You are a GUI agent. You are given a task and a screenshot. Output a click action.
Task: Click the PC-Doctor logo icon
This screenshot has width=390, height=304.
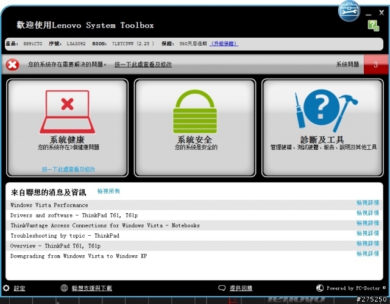tap(319, 288)
